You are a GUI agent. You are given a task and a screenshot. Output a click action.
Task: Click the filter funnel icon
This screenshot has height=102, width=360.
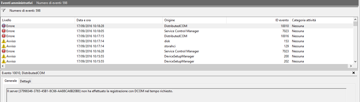point(3,11)
